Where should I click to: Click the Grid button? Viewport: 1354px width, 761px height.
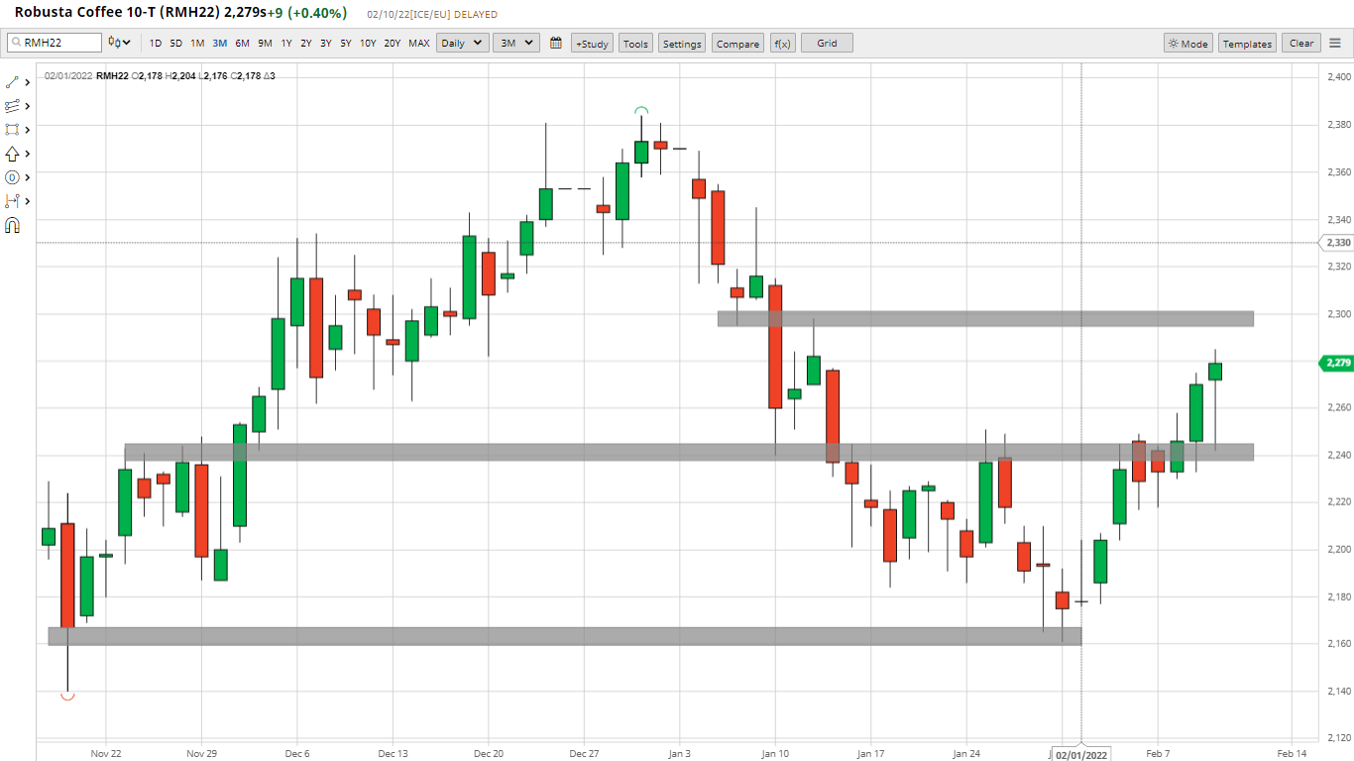[x=827, y=44]
